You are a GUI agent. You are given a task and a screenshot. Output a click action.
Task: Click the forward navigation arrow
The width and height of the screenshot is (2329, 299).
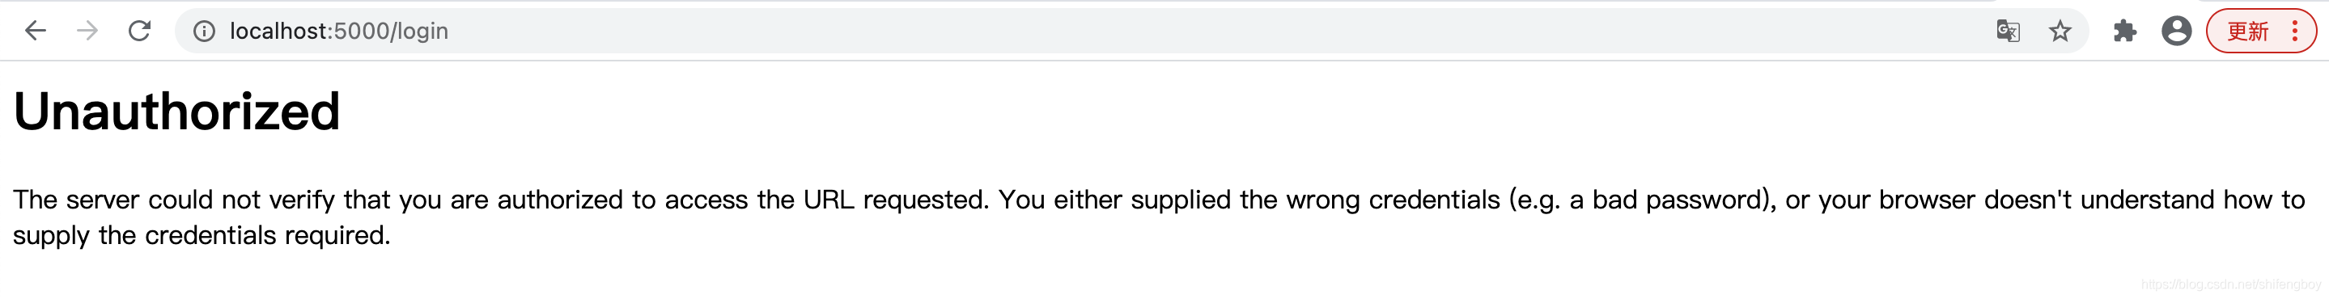pos(87,31)
